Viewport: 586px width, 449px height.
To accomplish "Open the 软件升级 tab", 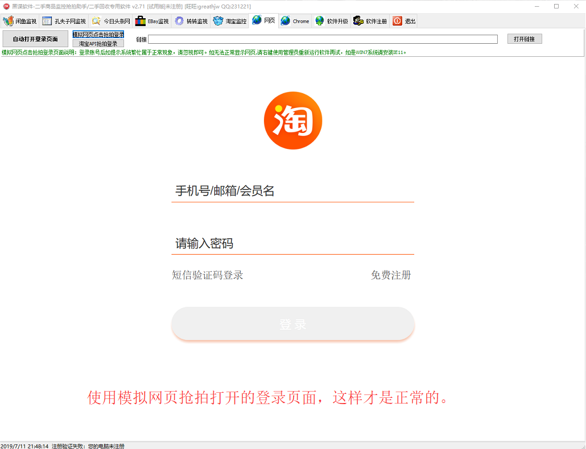I will tap(331, 21).
